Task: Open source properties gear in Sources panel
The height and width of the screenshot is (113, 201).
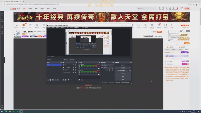Action: coord(68,80)
